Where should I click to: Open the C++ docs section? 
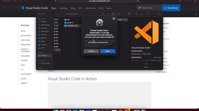coord(22,70)
